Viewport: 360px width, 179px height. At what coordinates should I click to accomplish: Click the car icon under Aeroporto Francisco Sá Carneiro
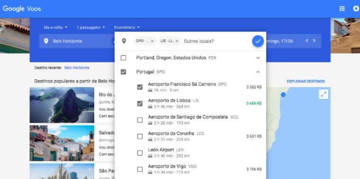click(x=150, y=90)
